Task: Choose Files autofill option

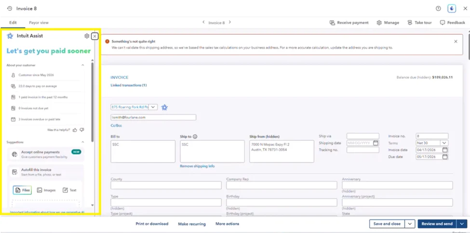Action: pyautogui.click(x=22, y=190)
